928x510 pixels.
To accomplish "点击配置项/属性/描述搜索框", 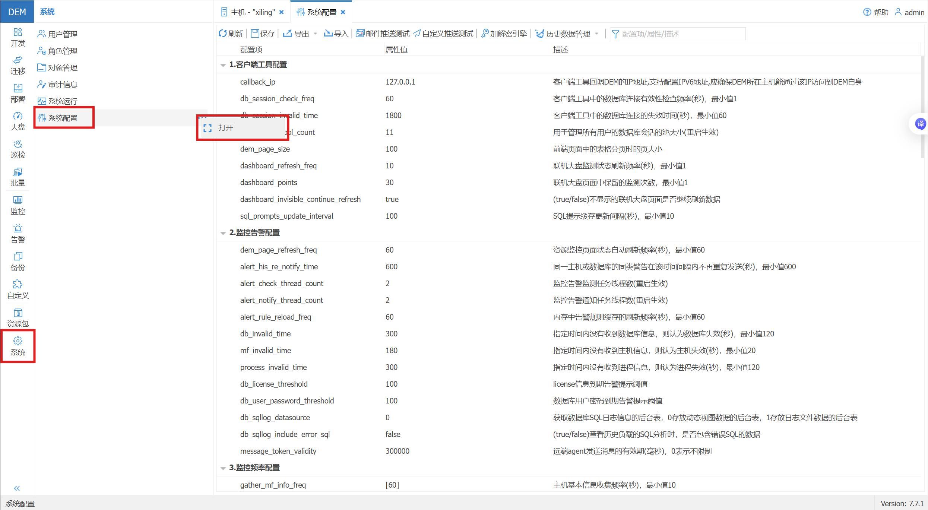I will 678,34.
